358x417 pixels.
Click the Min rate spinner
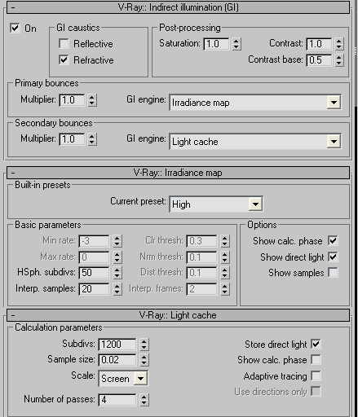117,240
